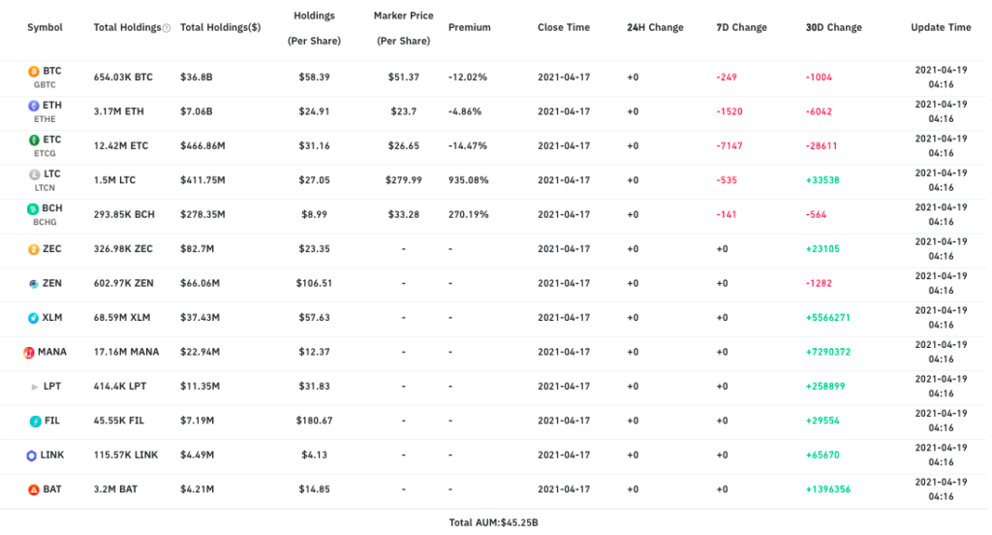The width and height of the screenshot is (992, 535).
Task: Sort by 30D Change column header
Action: coord(833,28)
